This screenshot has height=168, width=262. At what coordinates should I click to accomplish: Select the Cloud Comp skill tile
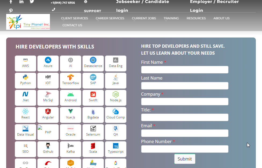[x=116, y=115]
